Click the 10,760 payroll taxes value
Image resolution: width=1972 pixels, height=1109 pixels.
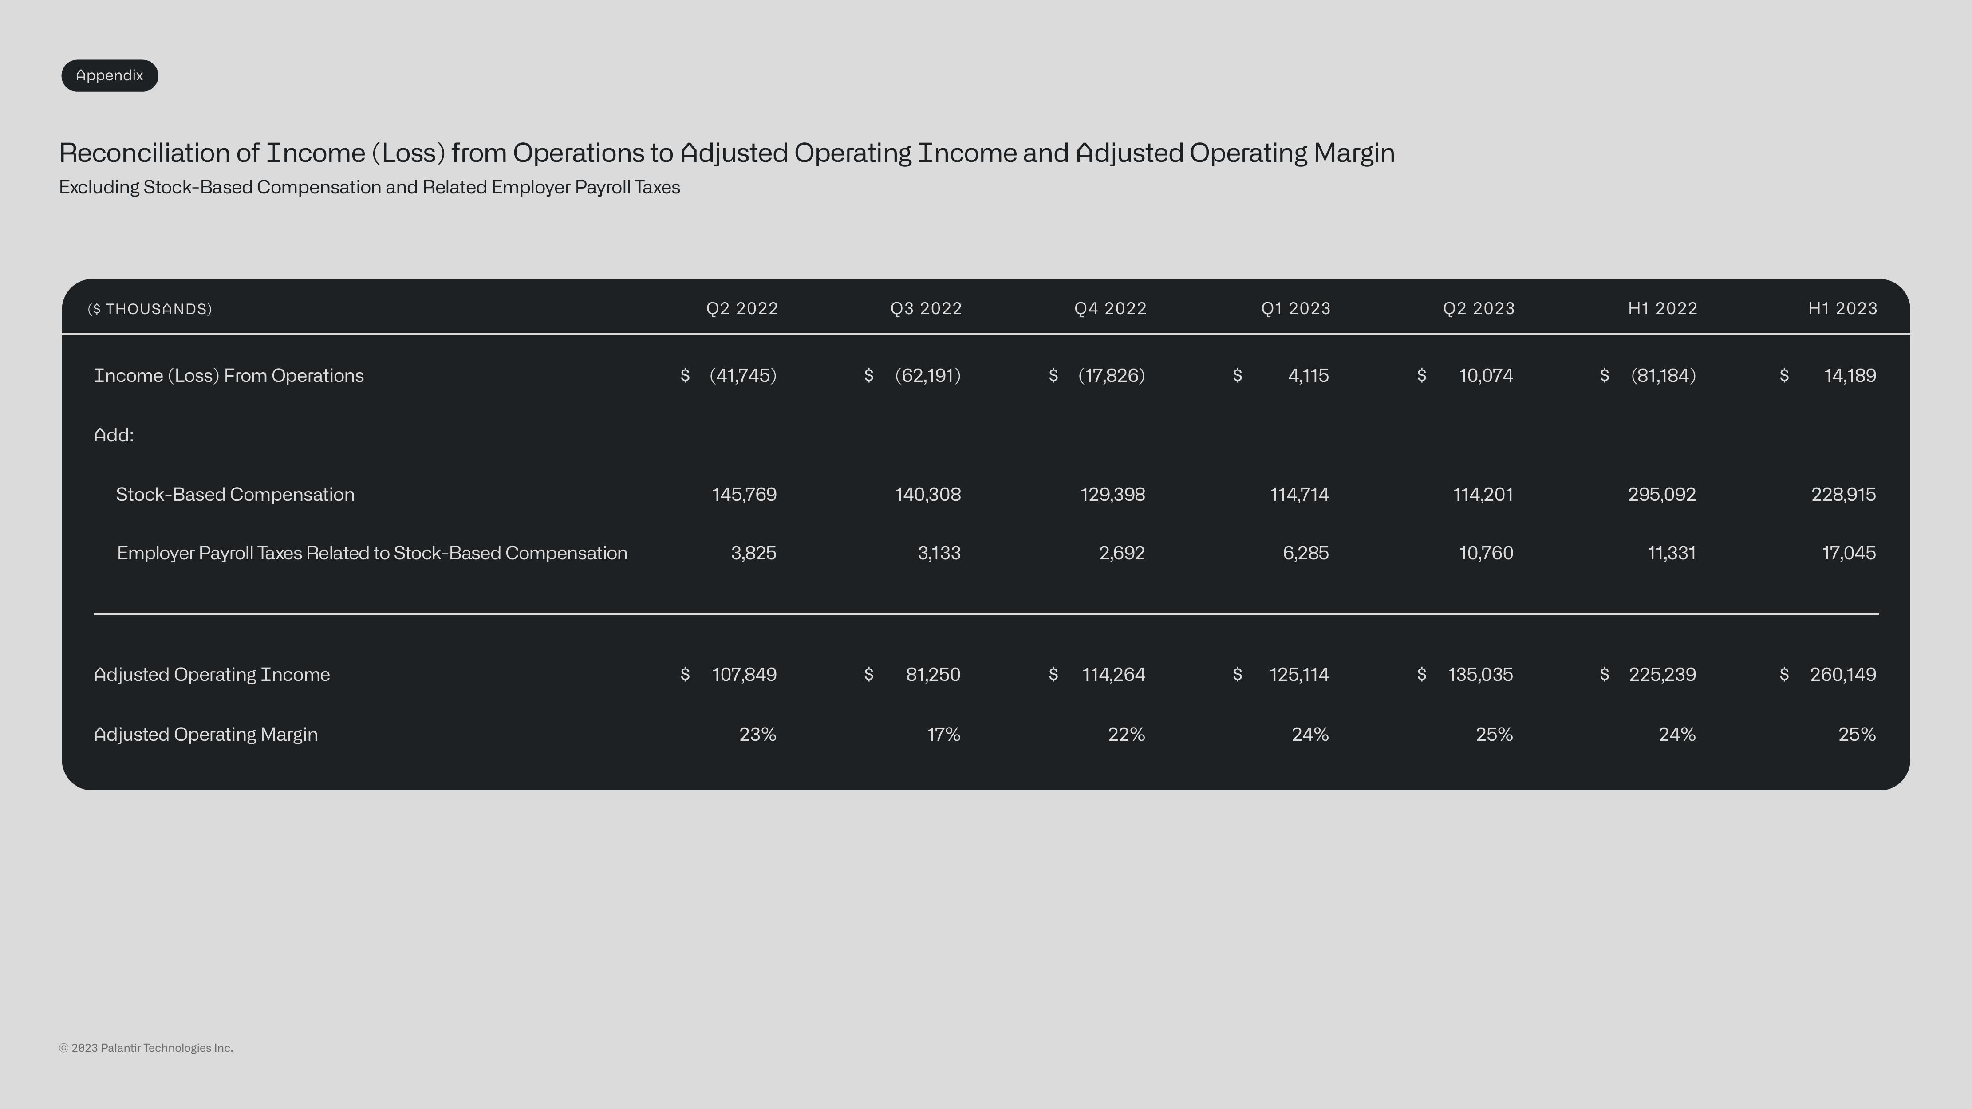click(1486, 553)
